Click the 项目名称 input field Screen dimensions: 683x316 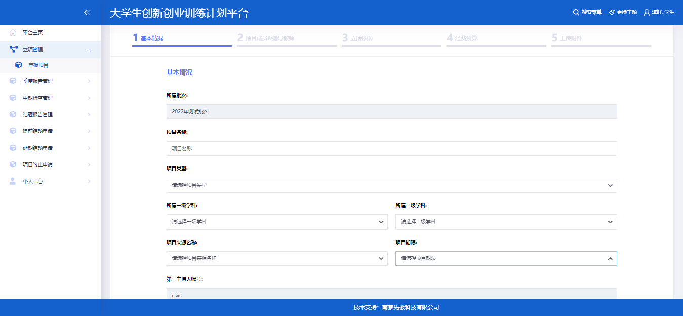391,149
